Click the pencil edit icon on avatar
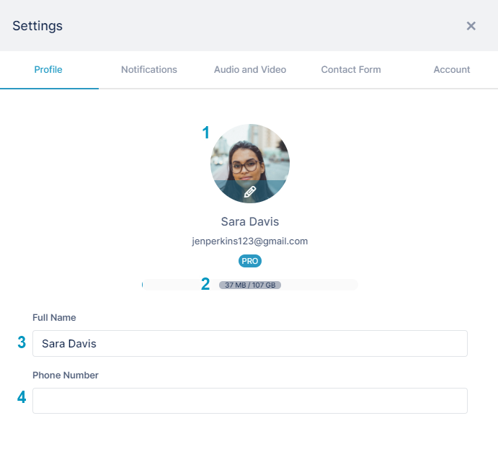The height and width of the screenshot is (457, 498). tap(250, 192)
